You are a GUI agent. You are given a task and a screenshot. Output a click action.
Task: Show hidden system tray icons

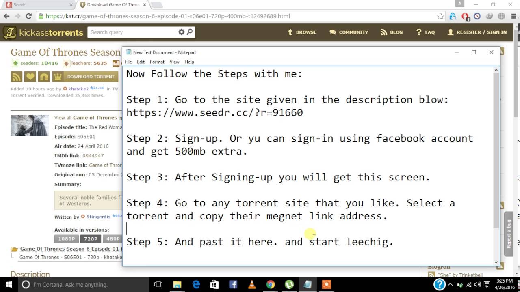click(450, 285)
